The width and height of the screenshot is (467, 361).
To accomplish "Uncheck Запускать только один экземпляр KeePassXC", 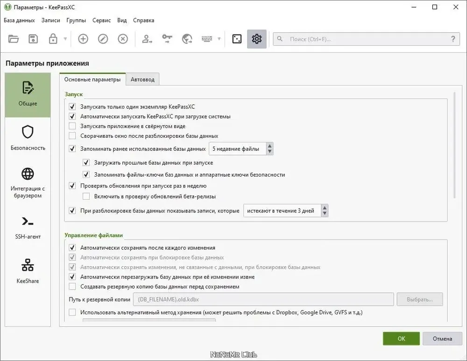I will pyautogui.click(x=72, y=106).
